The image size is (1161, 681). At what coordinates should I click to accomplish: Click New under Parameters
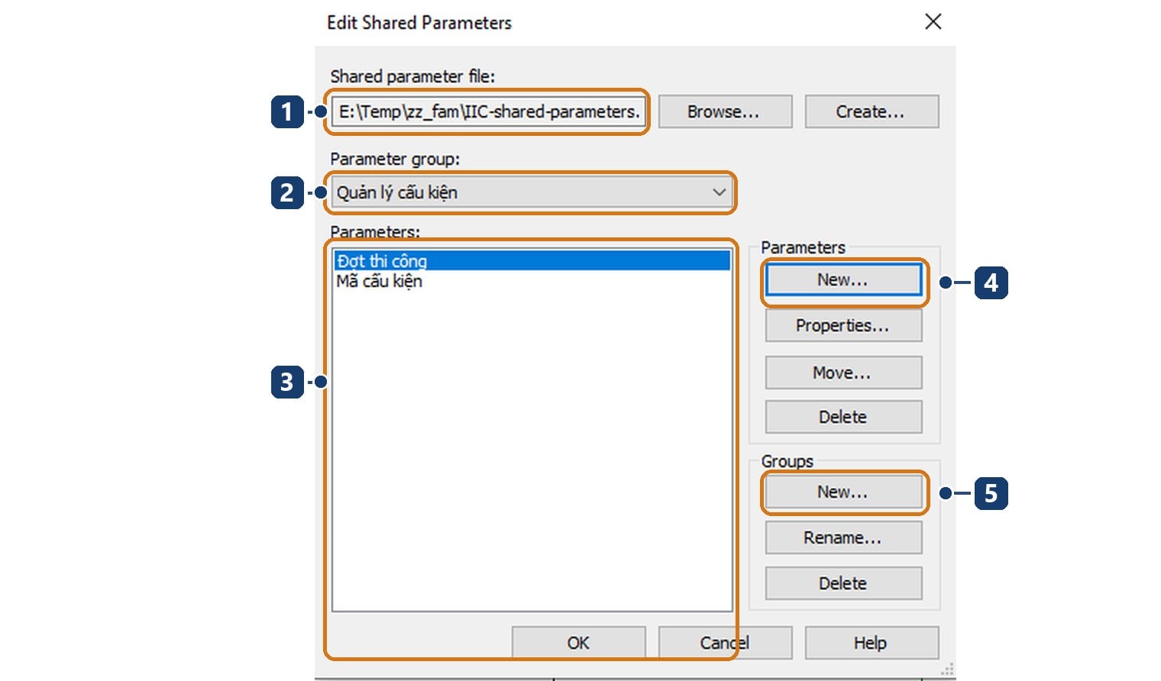coord(843,279)
